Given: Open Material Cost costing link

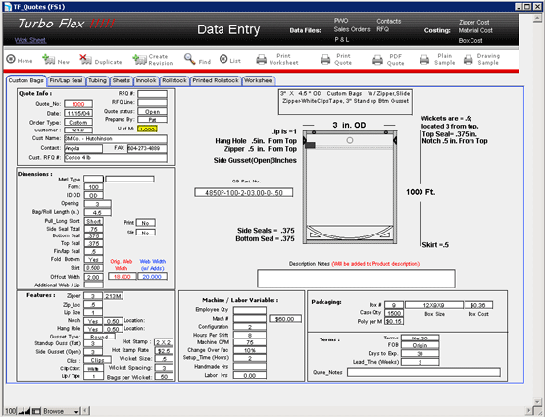Looking at the screenshot, I should point(475,30).
